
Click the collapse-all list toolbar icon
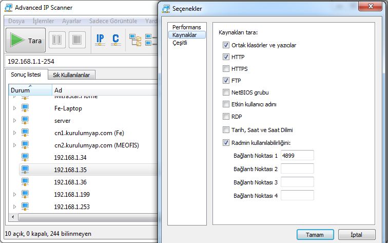click(x=151, y=40)
